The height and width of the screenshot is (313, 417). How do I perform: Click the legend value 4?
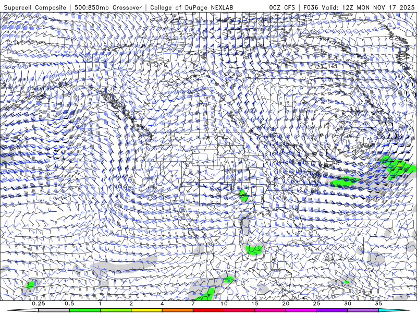162,304
